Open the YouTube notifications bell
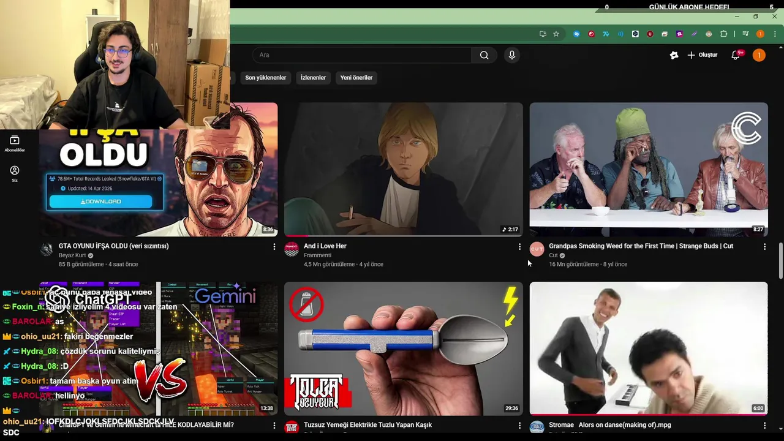The width and height of the screenshot is (784, 441). tap(736, 55)
